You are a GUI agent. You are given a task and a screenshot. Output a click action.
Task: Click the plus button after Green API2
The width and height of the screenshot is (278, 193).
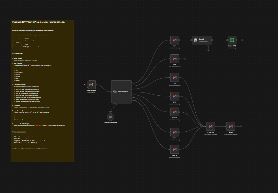(242, 40)
